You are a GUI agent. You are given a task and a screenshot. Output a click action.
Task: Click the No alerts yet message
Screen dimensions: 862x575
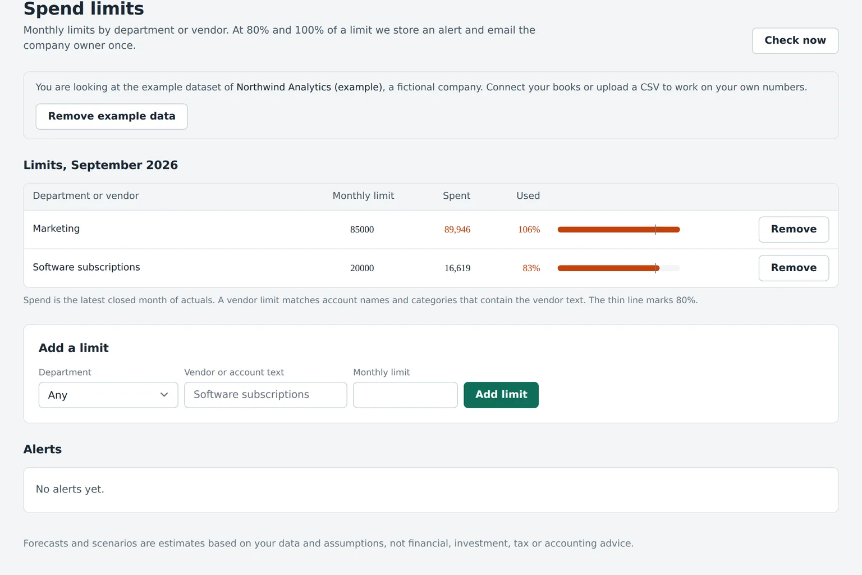pos(70,489)
